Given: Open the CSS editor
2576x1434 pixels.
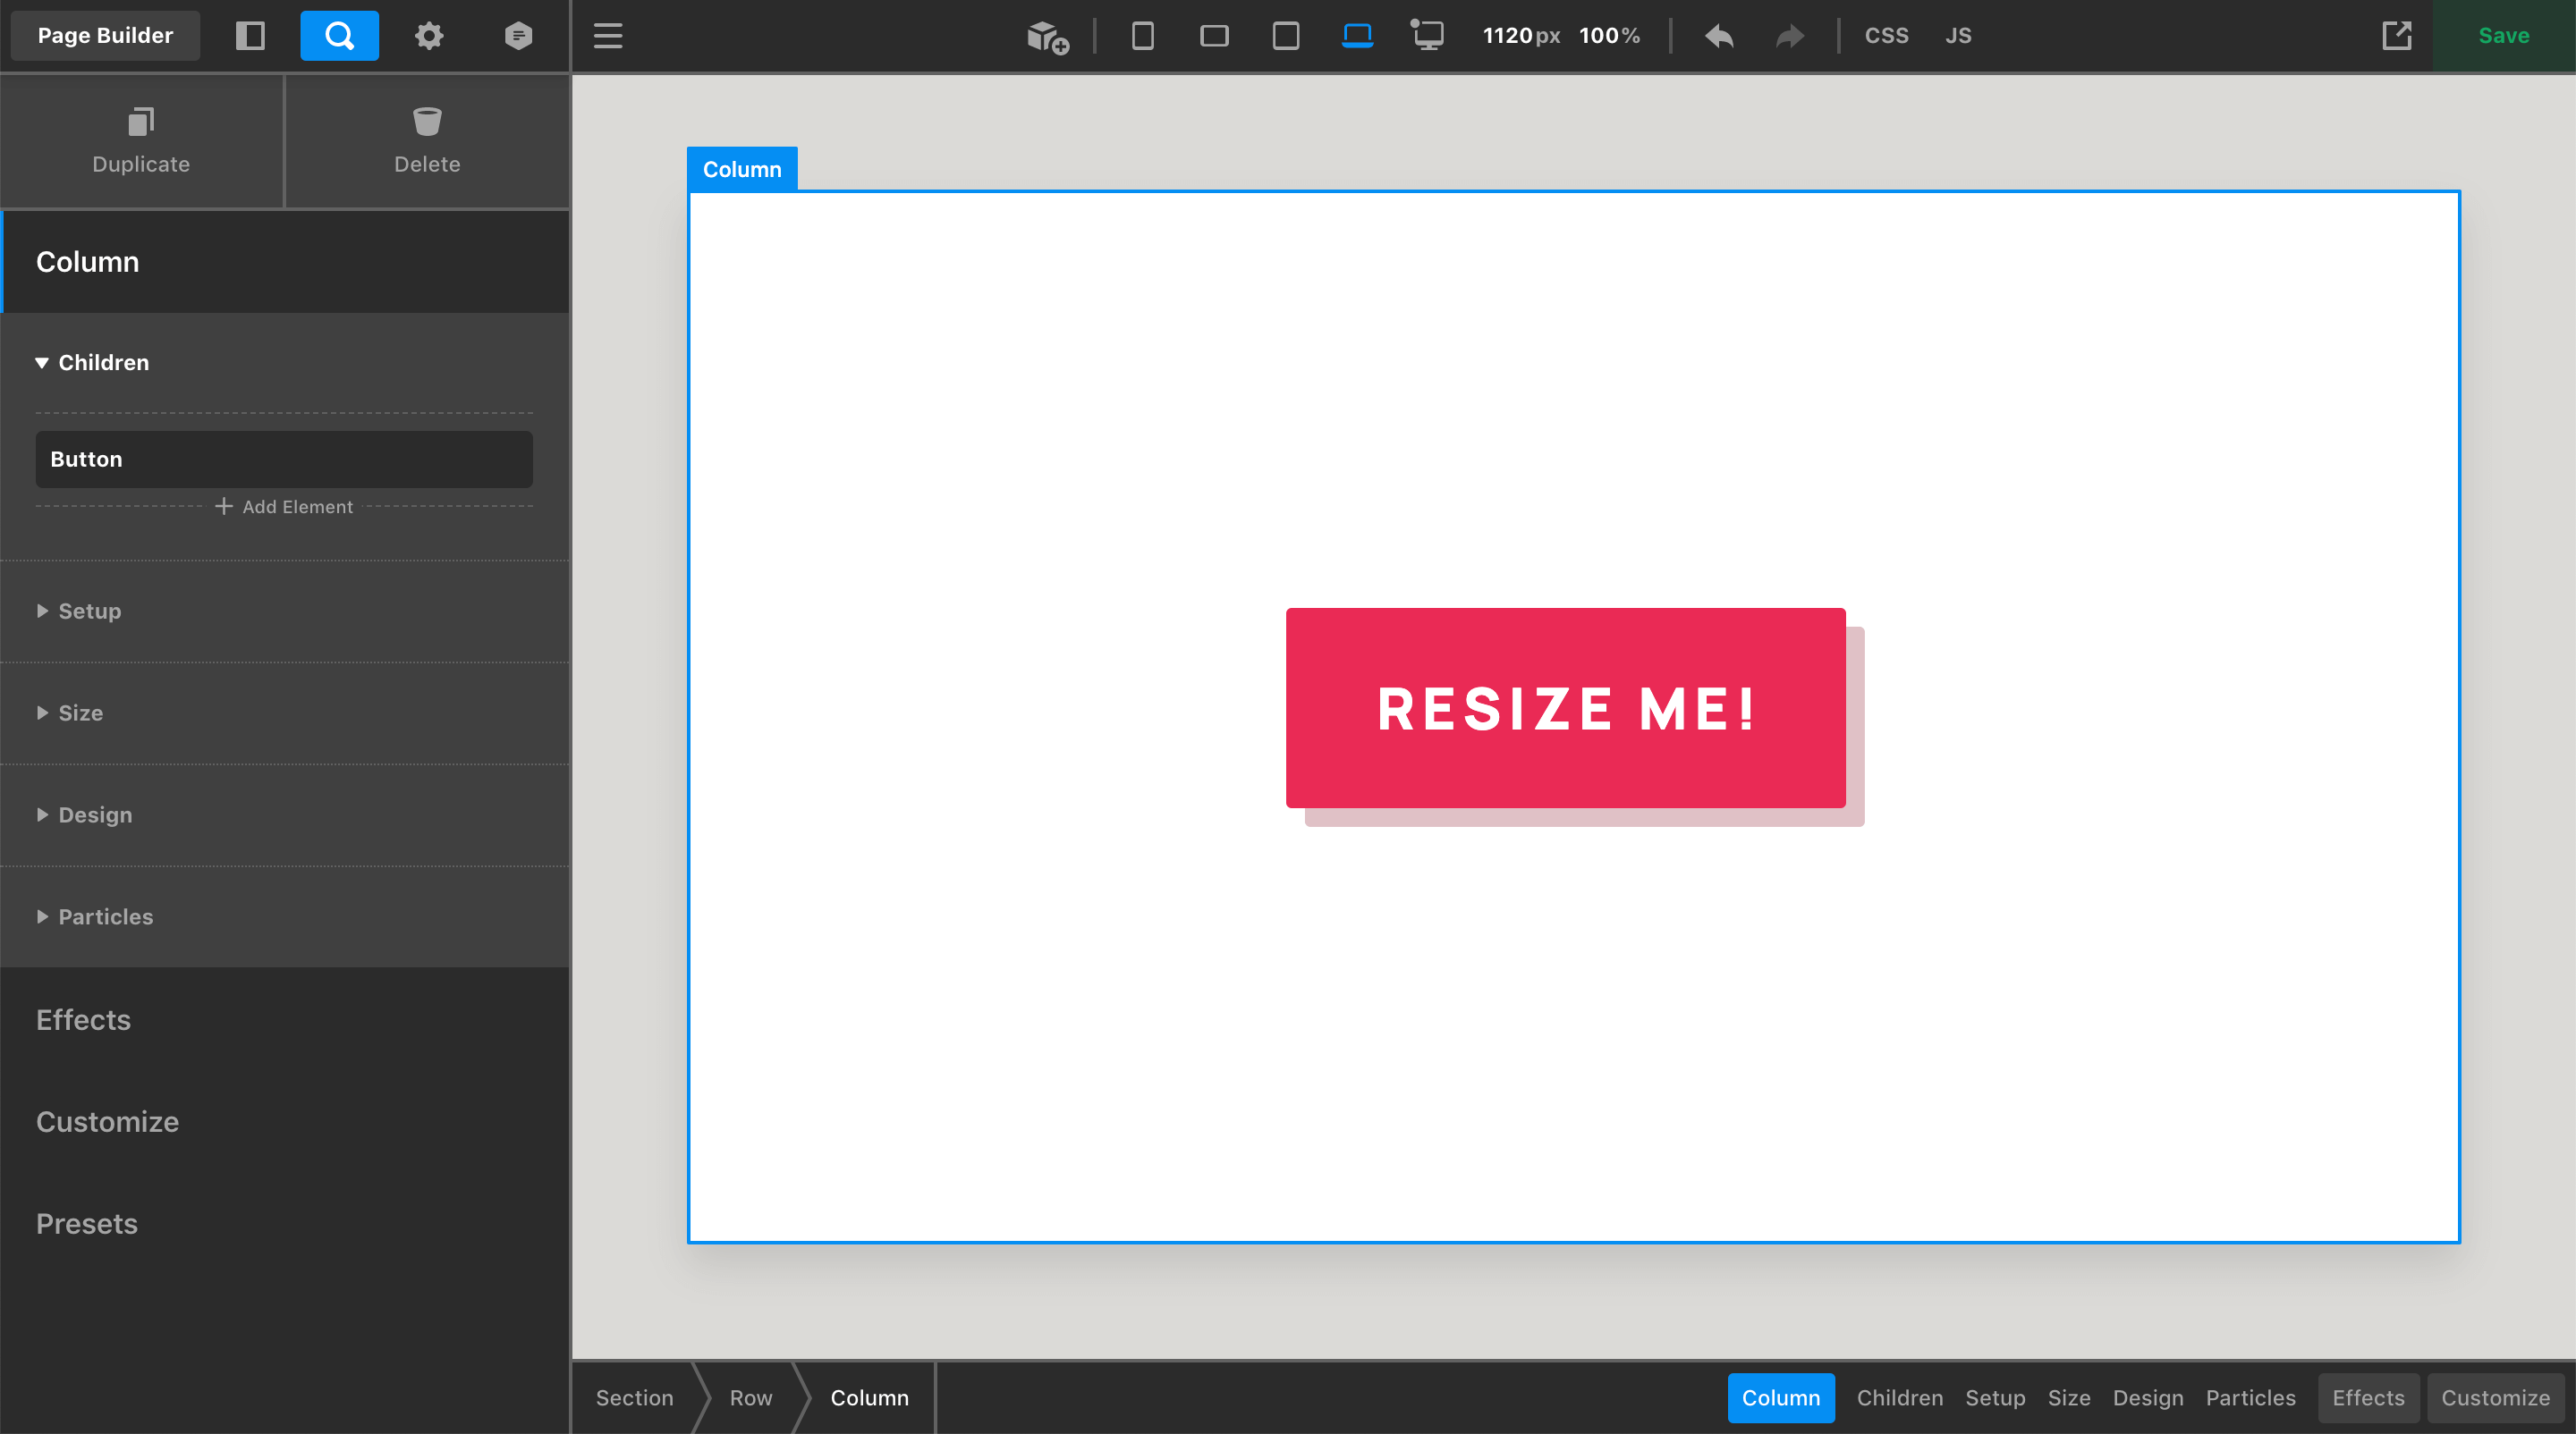Looking at the screenshot, I should pos(1886,35).
